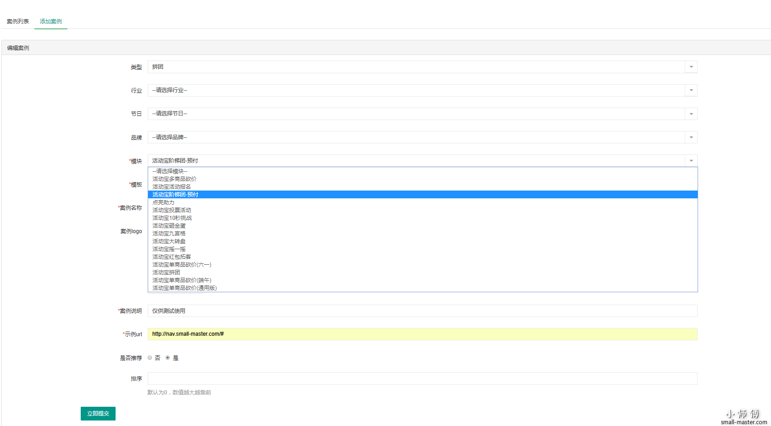This screenshot has height=426, width=771.
Task: Choose the 活动宝砸金蛋 option
Action: tap(422, 226)
